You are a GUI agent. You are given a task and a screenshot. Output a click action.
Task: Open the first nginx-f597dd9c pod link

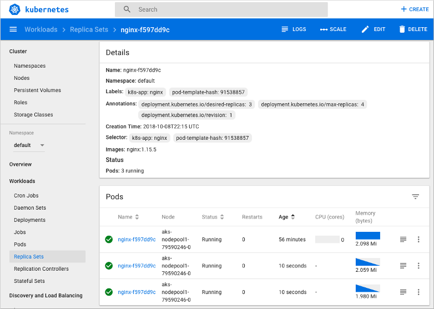(x=137, y=240)
